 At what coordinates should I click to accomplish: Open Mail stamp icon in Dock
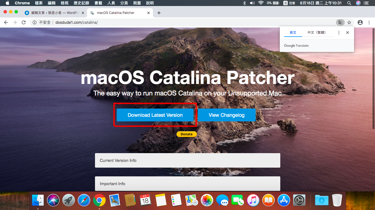[x=115, y=200]
